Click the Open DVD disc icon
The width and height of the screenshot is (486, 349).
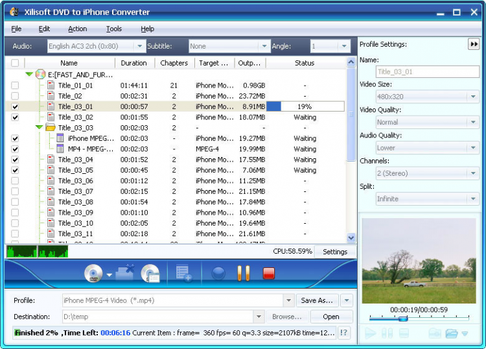point(93,273)
